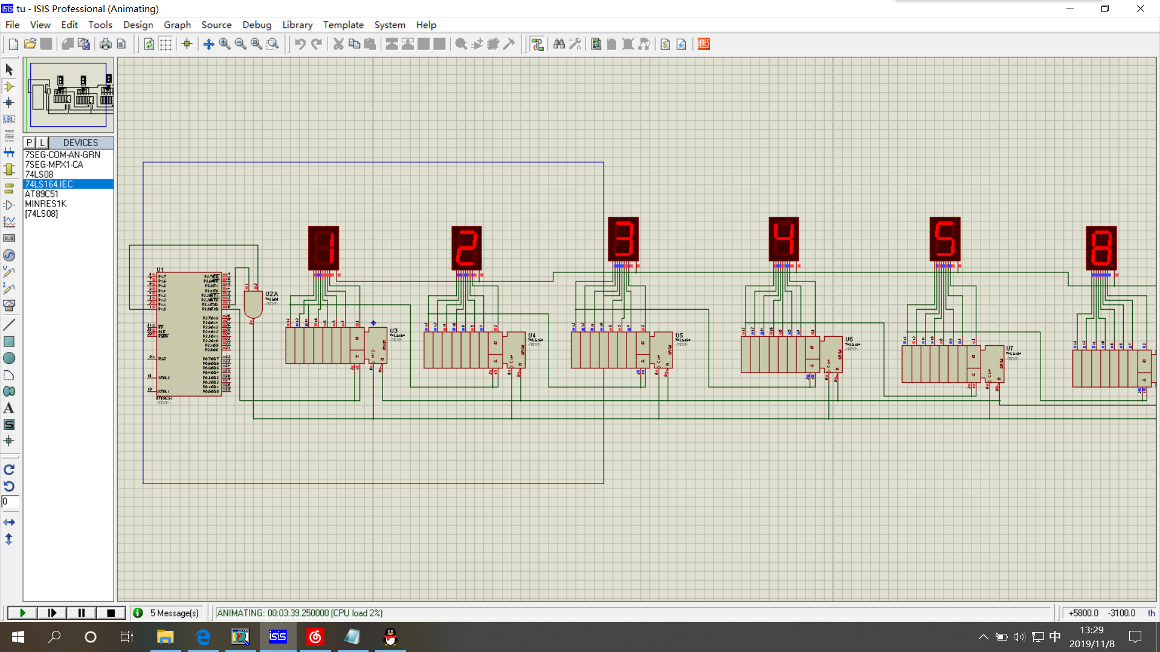Toggle the Wire Autorouter icon
This screenshot has width=1160, height=652.
(537, 44)
